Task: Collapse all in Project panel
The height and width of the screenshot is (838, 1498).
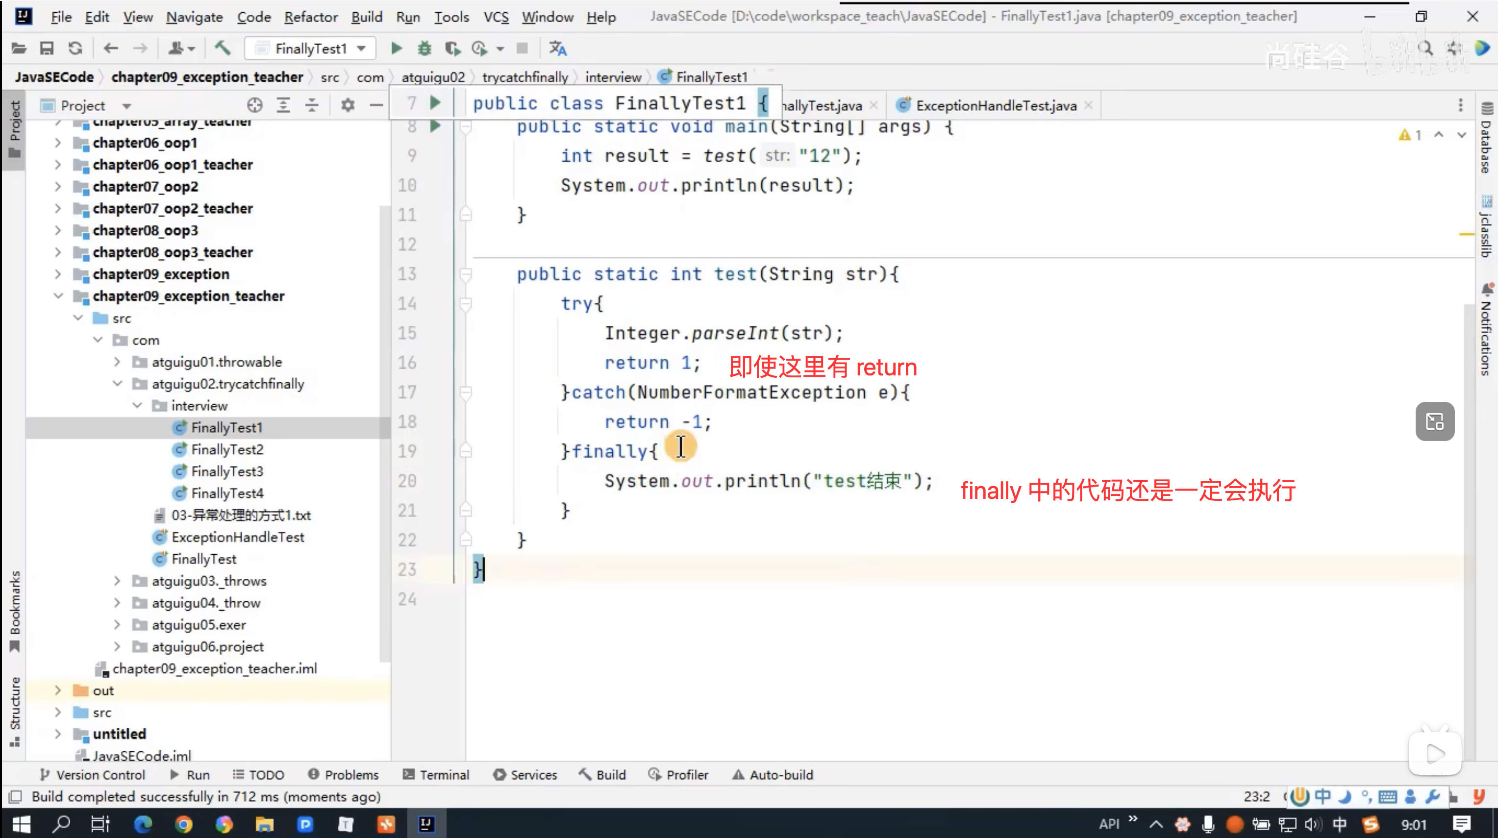Action: (312, 105)
